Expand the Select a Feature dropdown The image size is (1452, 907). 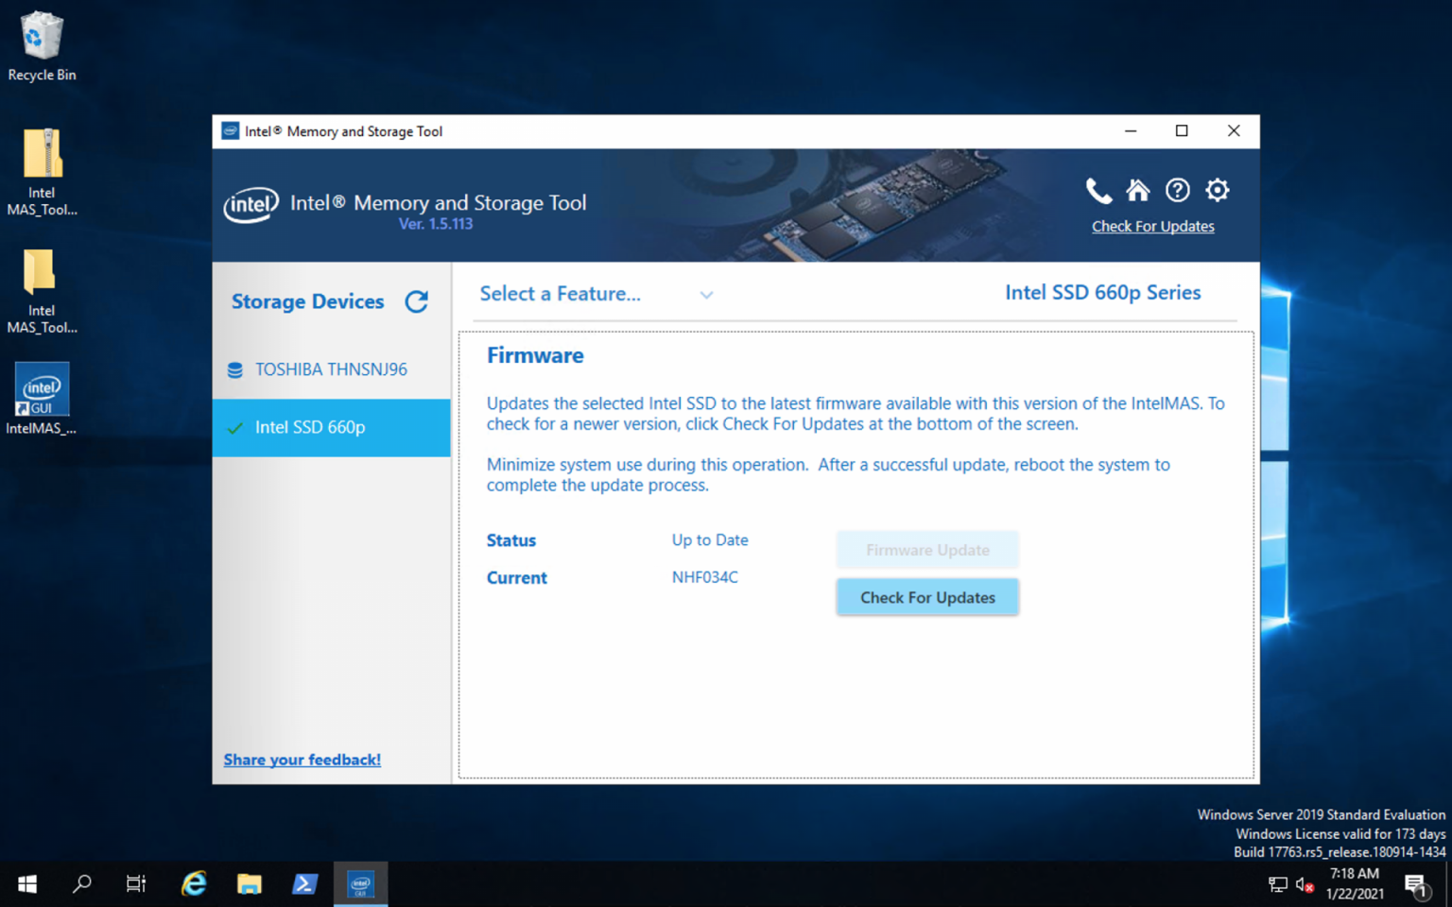click(x=596, y=294)
